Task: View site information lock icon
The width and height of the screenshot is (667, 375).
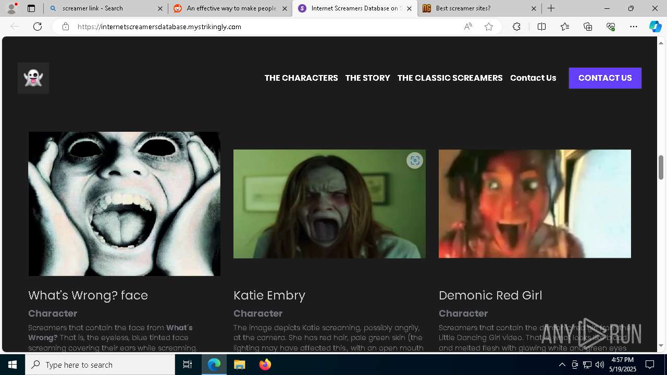Action: click(x=66, y=27)
